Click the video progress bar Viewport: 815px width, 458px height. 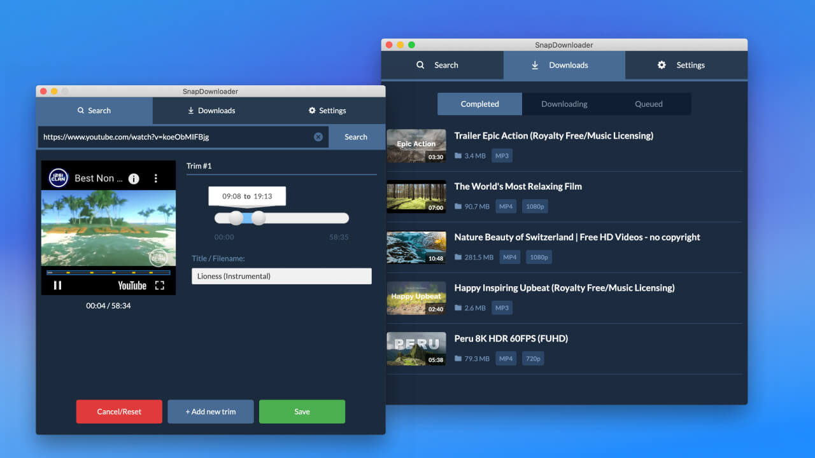click(108, 273)
